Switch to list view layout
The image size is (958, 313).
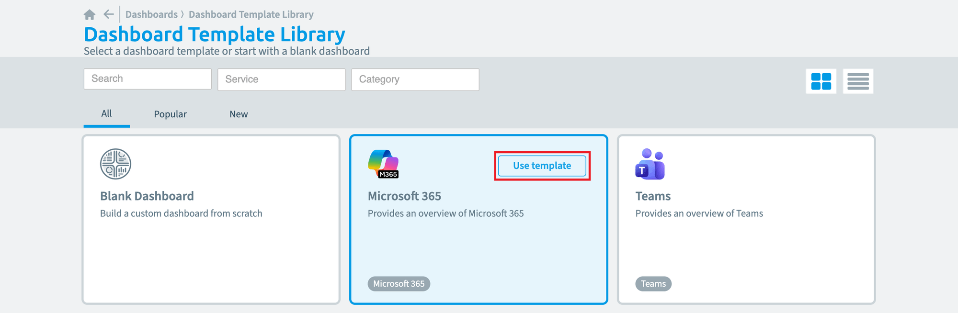[858, 81]
